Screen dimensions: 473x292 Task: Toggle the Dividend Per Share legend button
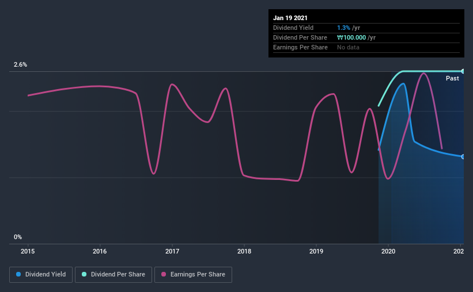[113, 275]
